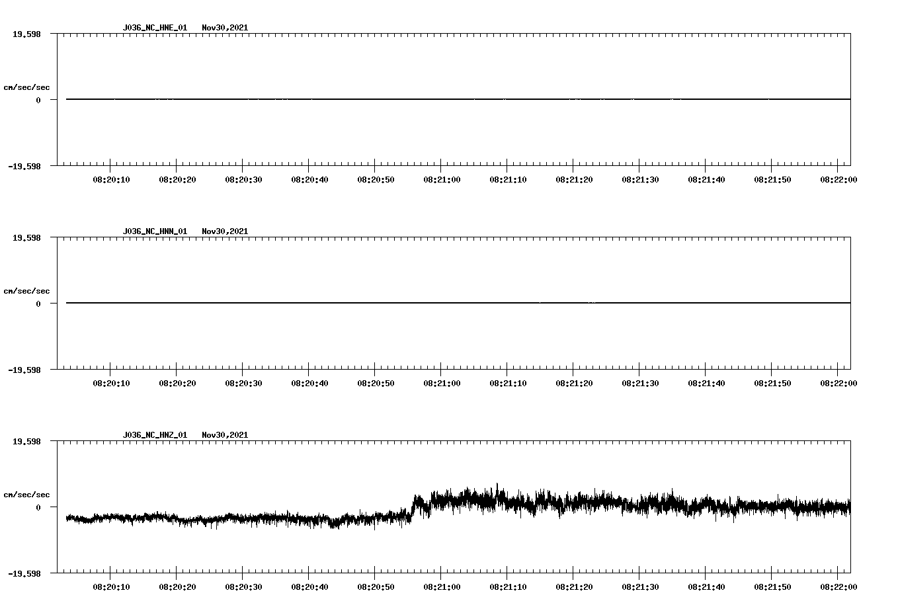Click the 08:21:10 time label under HNZ plot

click(508, 587)
